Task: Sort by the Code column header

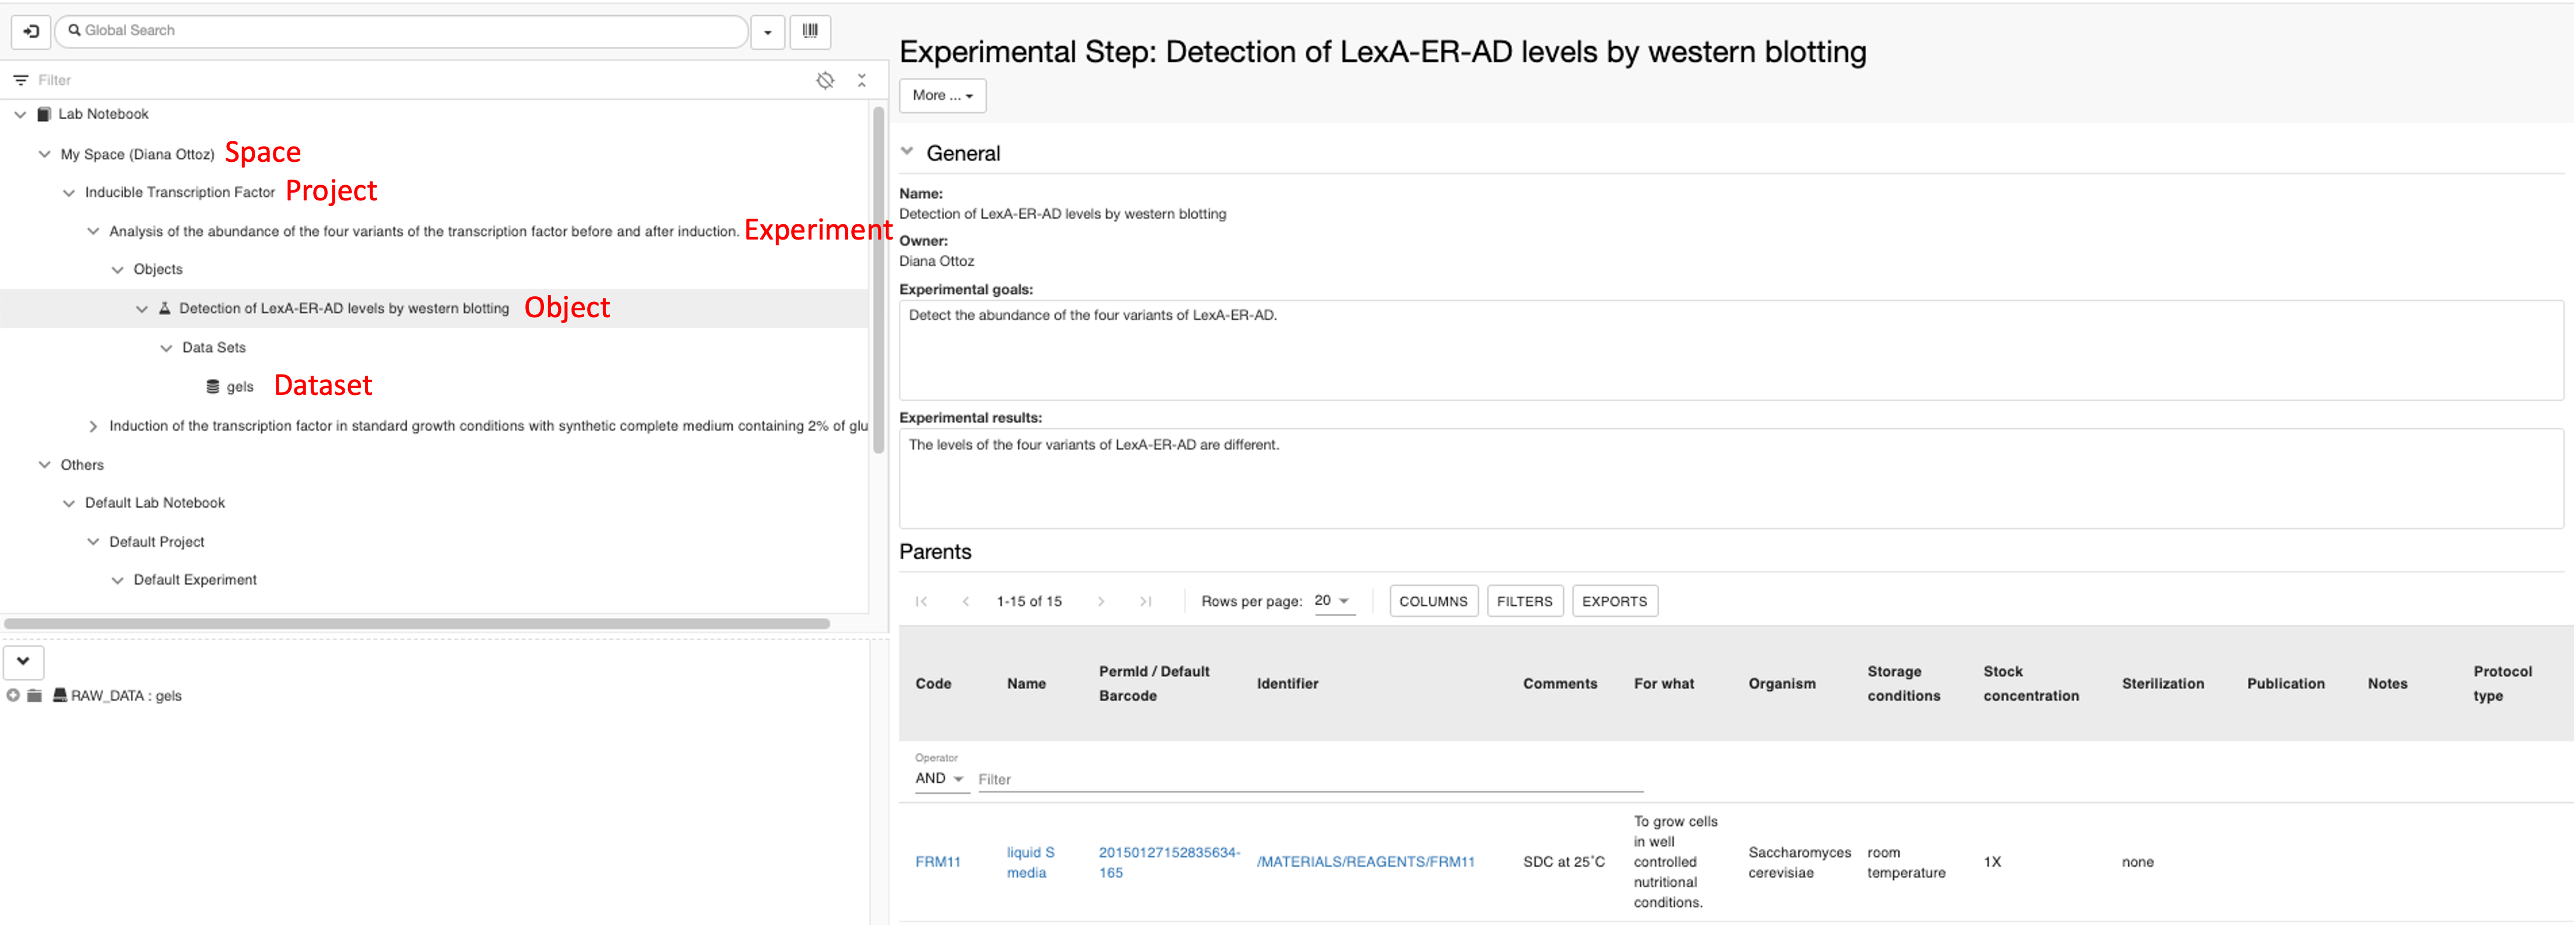Action: (x=933, y=684)
